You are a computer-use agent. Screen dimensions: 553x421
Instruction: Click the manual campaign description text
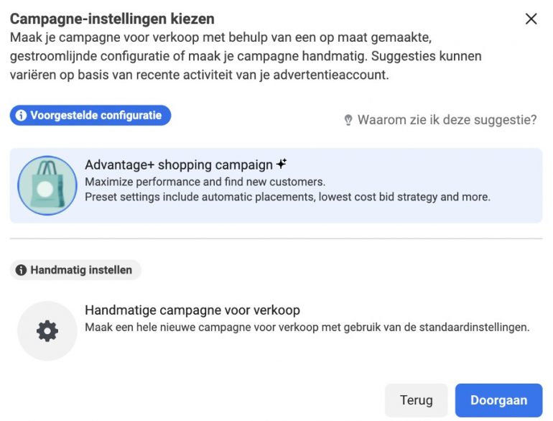[x=307, y=328]
